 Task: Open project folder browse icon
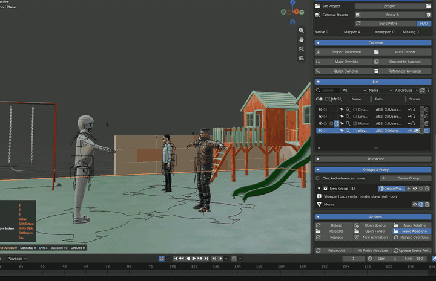(429, 6)
